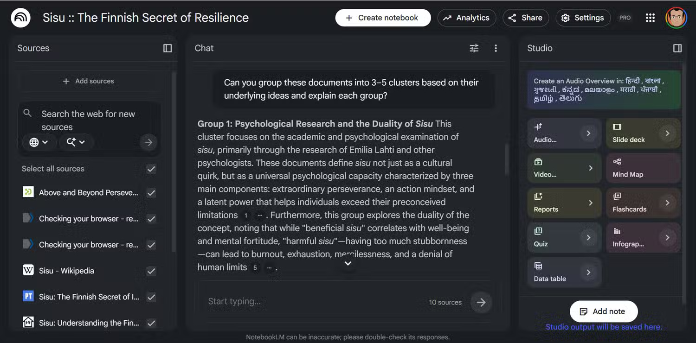Open the globe web source dropdown
Image resolution: width=696 pixels, height=343 pixels.
[x=39, y=142]
